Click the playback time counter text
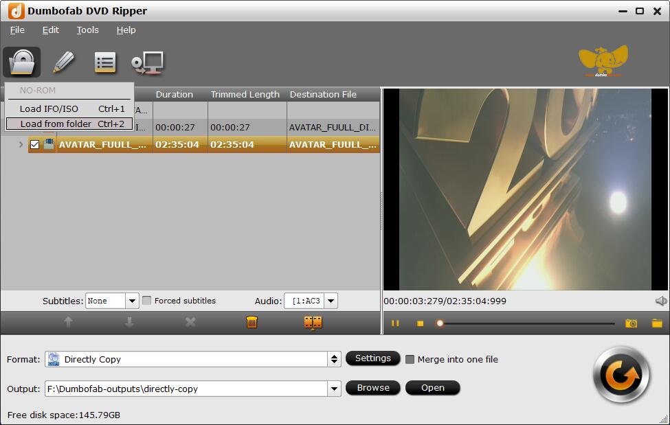The image size is (670, 425). tap(445, 301)
